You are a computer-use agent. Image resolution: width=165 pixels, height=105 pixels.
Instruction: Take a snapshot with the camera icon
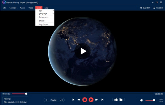click(116, 100)
